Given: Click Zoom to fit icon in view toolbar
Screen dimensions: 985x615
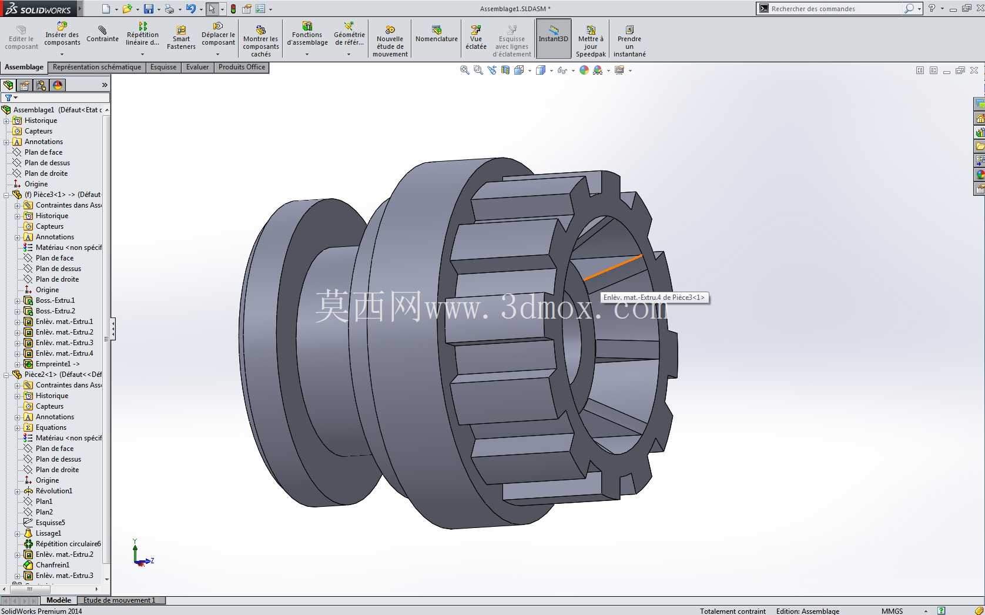Looking at the screenshot, I should point(464,70).
